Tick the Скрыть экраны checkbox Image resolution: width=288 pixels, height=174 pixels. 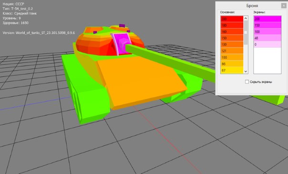click(247, 82)
